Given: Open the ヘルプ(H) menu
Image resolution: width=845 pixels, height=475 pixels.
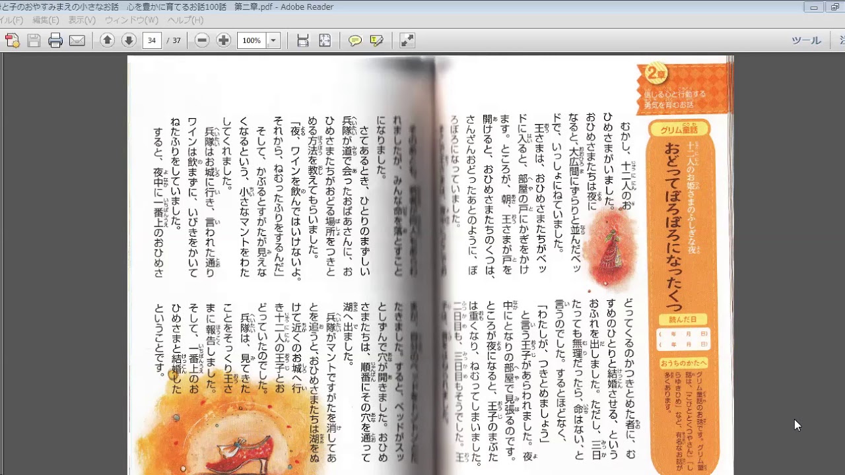Looking at the screenshot, I should [186, 20].
